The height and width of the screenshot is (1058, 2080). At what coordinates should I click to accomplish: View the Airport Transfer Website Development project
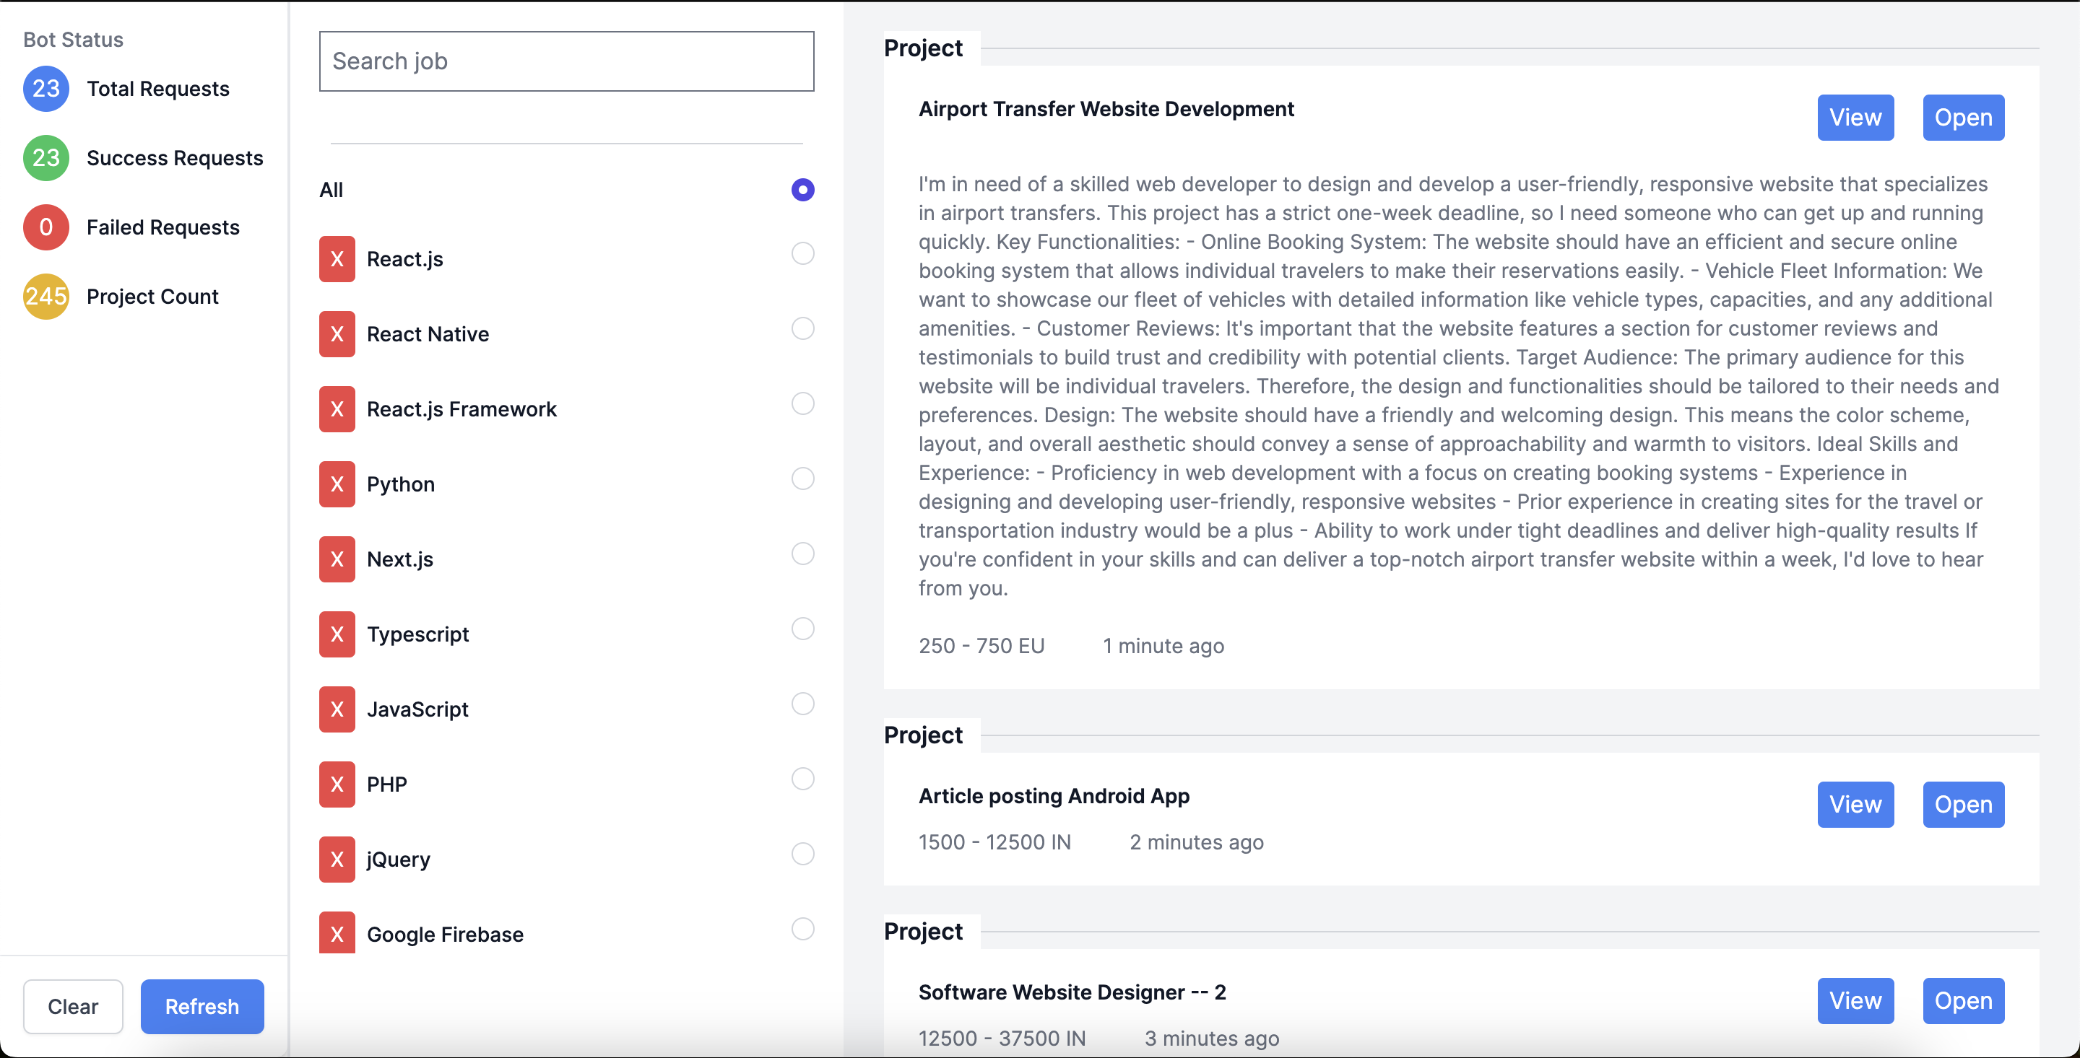tap(1855, 118)
